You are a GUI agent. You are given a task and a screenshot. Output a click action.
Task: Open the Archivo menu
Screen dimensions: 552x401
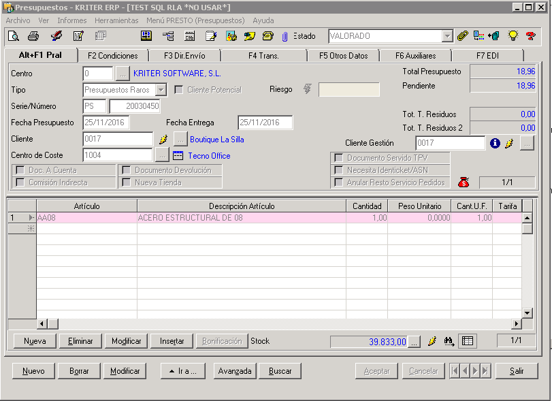(18, 20)
